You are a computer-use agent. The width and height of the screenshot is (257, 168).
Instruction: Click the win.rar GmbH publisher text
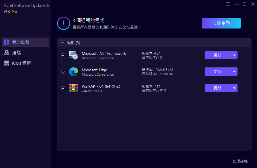[x=92, y=91]
